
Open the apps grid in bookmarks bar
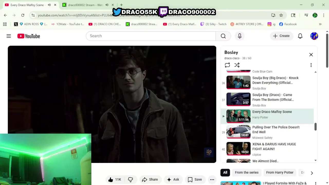pos(5,24)
